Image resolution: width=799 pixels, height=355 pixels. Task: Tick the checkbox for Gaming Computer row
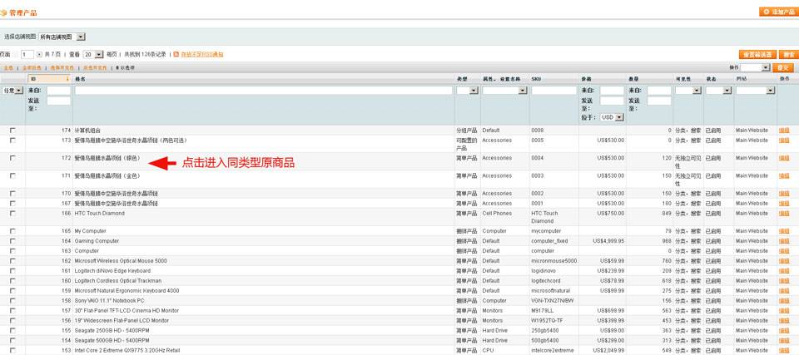coord(12,241)
